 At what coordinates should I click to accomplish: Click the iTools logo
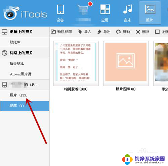[25, 13]
